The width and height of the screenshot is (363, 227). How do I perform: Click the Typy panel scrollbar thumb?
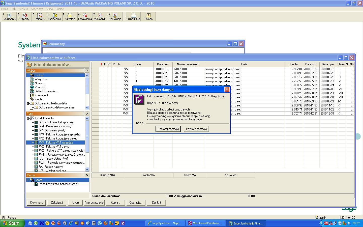click(87, 136)
